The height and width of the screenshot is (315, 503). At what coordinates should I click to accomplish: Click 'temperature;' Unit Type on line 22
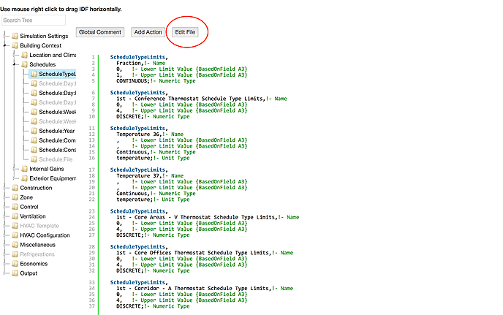pyautogui.click(x=153, y=200)
